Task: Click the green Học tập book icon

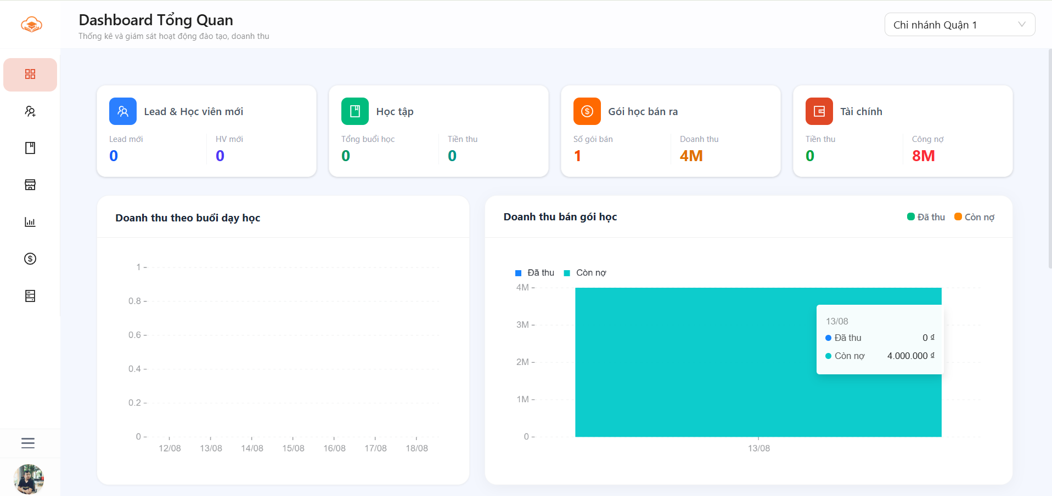Action: click(355, 111)
